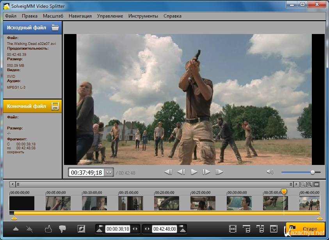
Task: Mute audio using the speaker icon
Action: tap(270, 172)
